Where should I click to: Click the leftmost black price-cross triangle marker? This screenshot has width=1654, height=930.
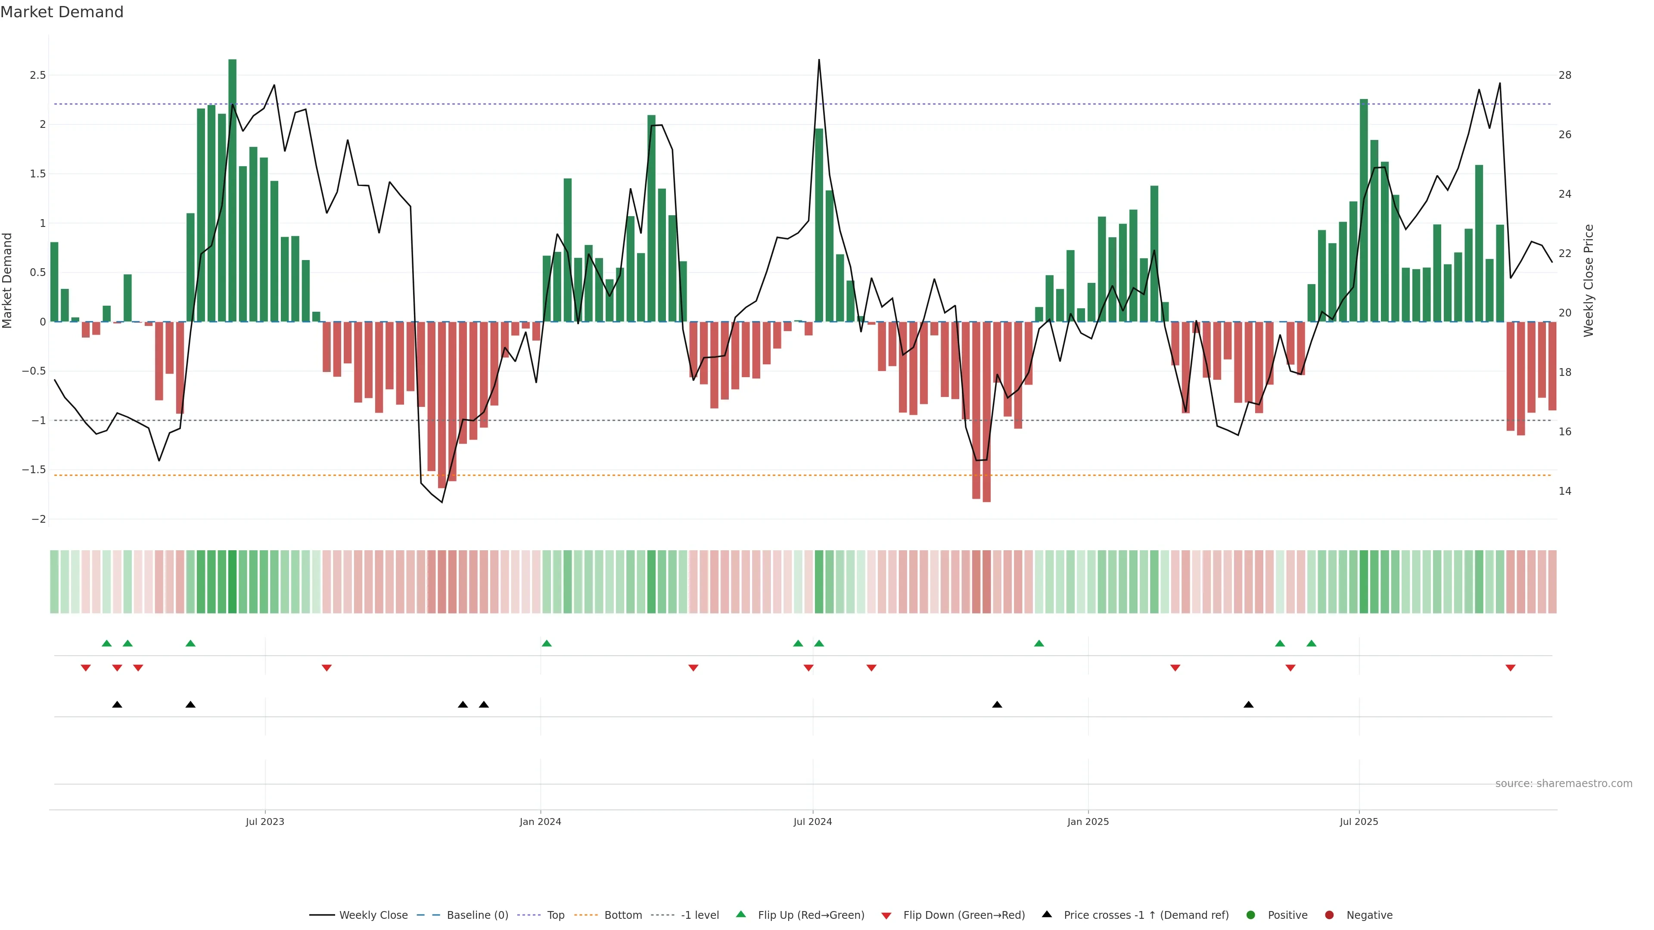coord(117,705)
